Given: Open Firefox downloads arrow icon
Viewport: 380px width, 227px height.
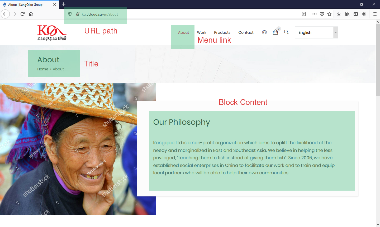Looking at the screenshot, I should pyautogui.click(x=339, y=14).
